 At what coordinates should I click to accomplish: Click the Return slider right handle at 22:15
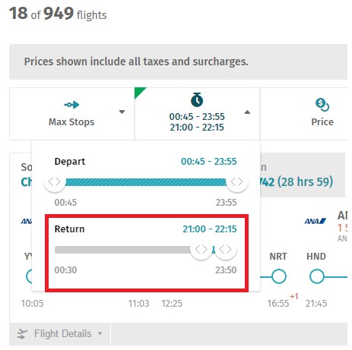pos(226,250)
